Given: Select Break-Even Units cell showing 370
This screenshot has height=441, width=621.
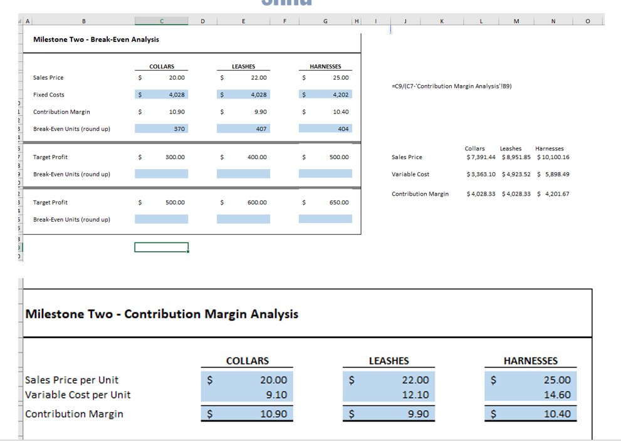Looking at the screenshot, I should tap(161, 128).
